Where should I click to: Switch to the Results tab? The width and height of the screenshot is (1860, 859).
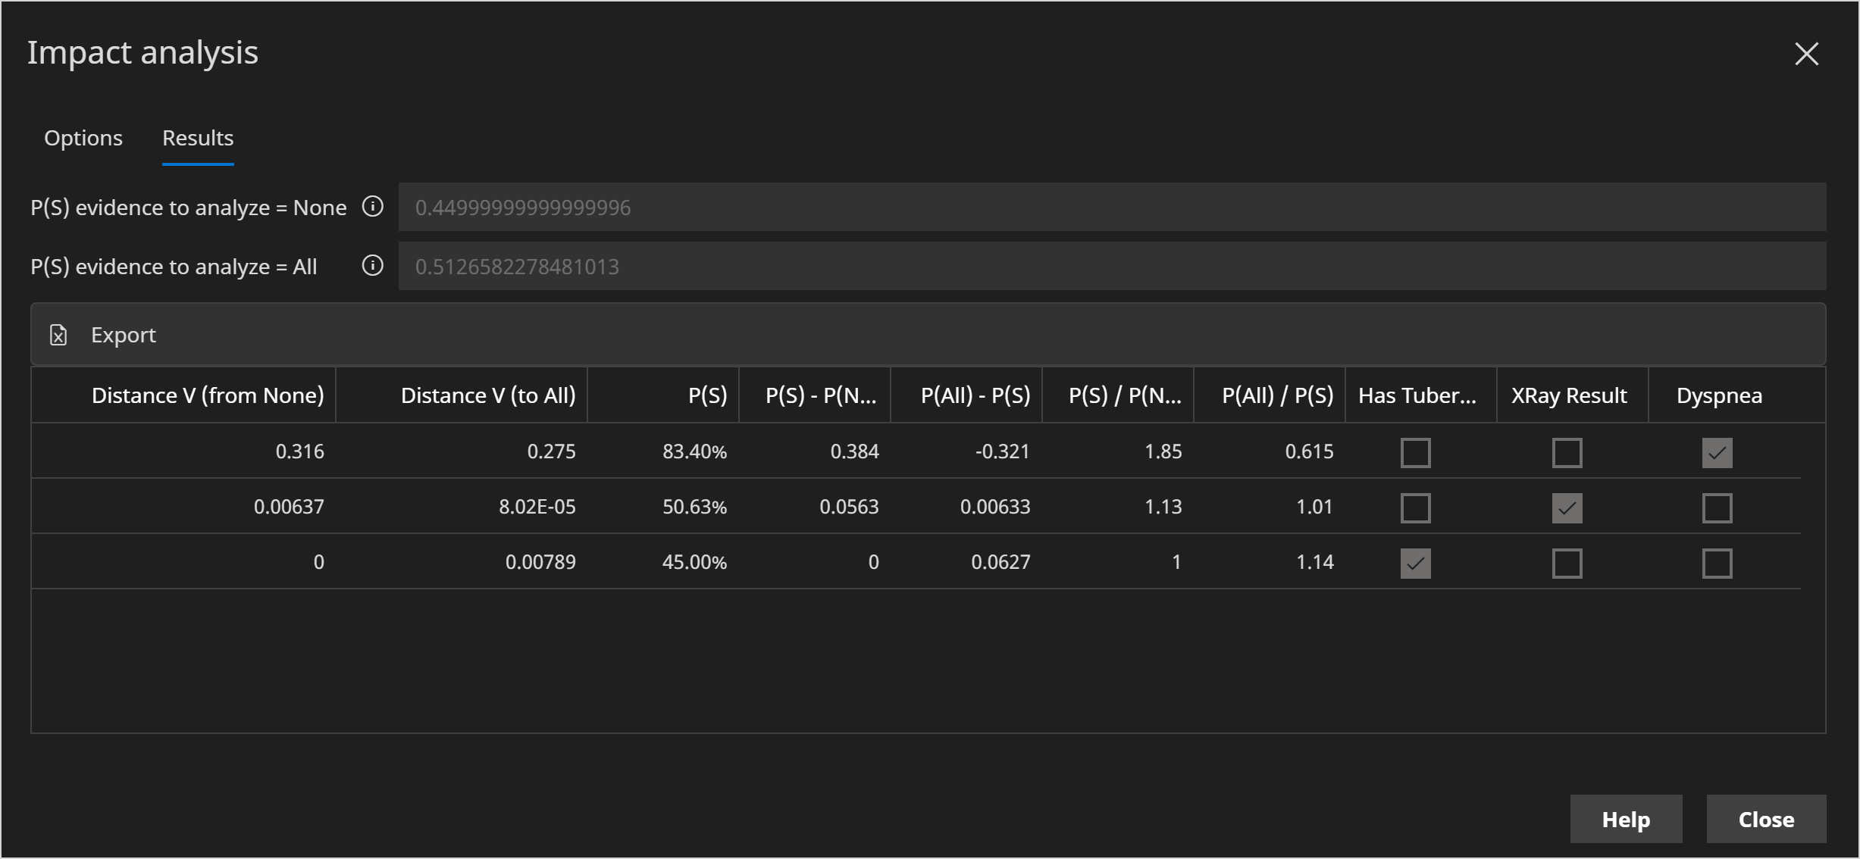click(x=198, y=138)
